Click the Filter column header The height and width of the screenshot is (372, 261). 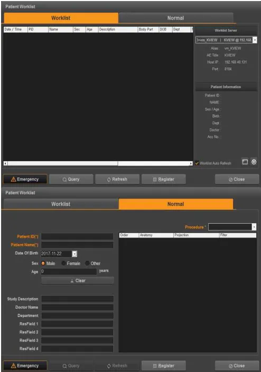click(x=238, y=235)
